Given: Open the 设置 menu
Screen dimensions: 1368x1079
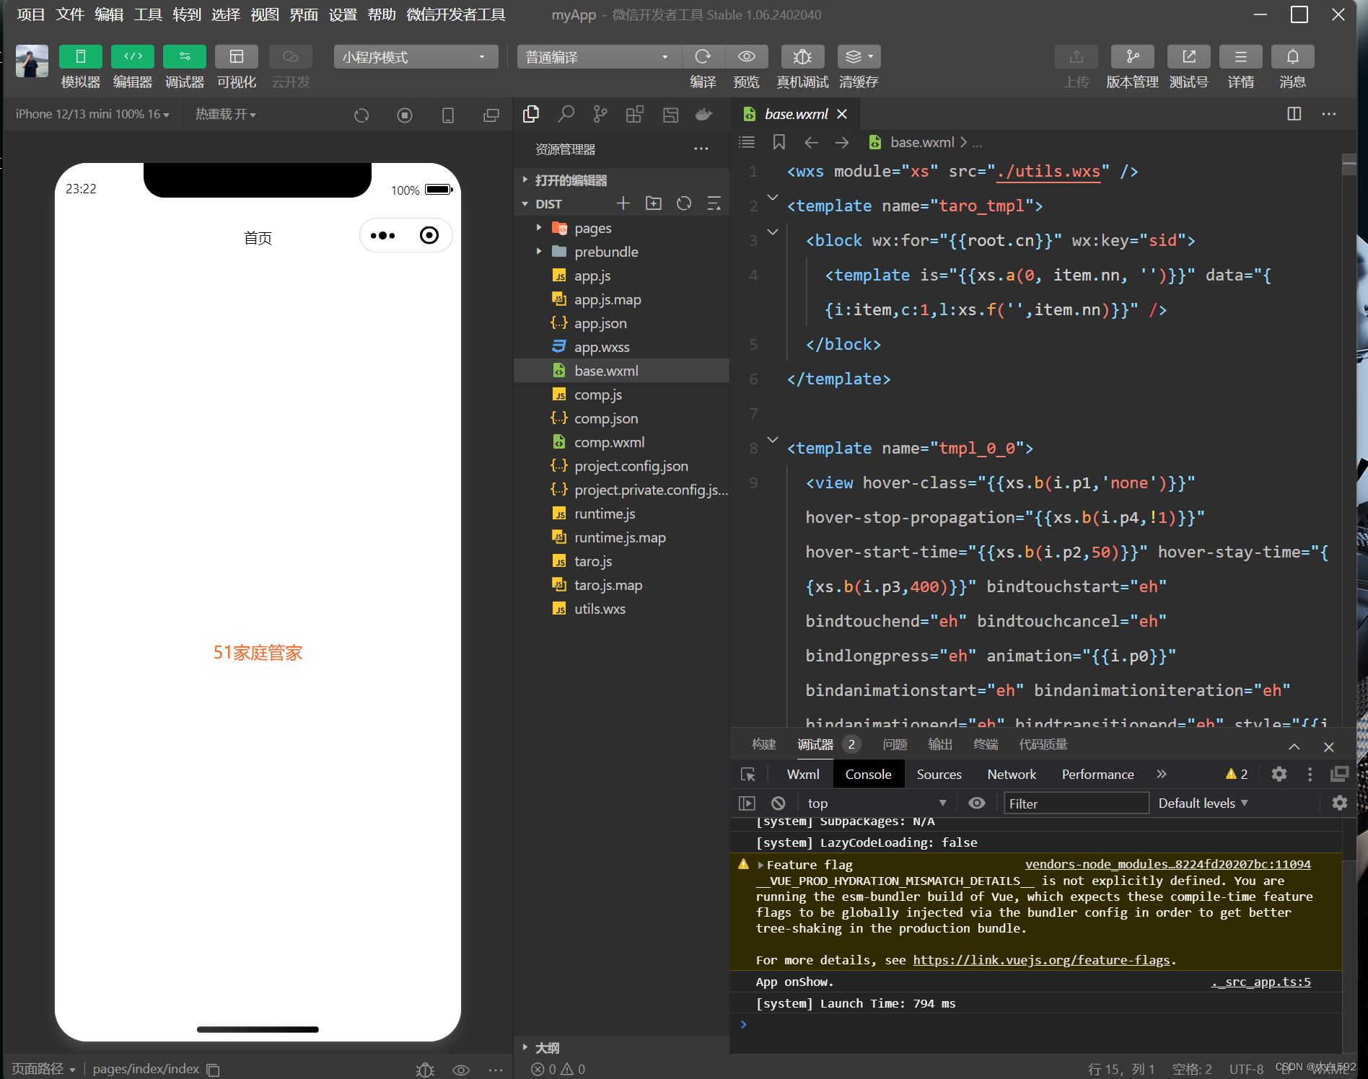Looking at the screenshot, I should [x=343, y=14].
